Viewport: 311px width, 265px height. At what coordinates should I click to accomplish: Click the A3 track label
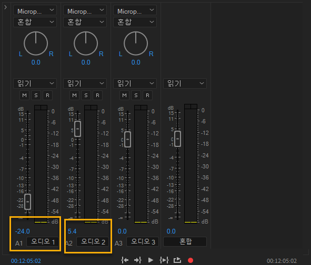click(x=118, y=243)
